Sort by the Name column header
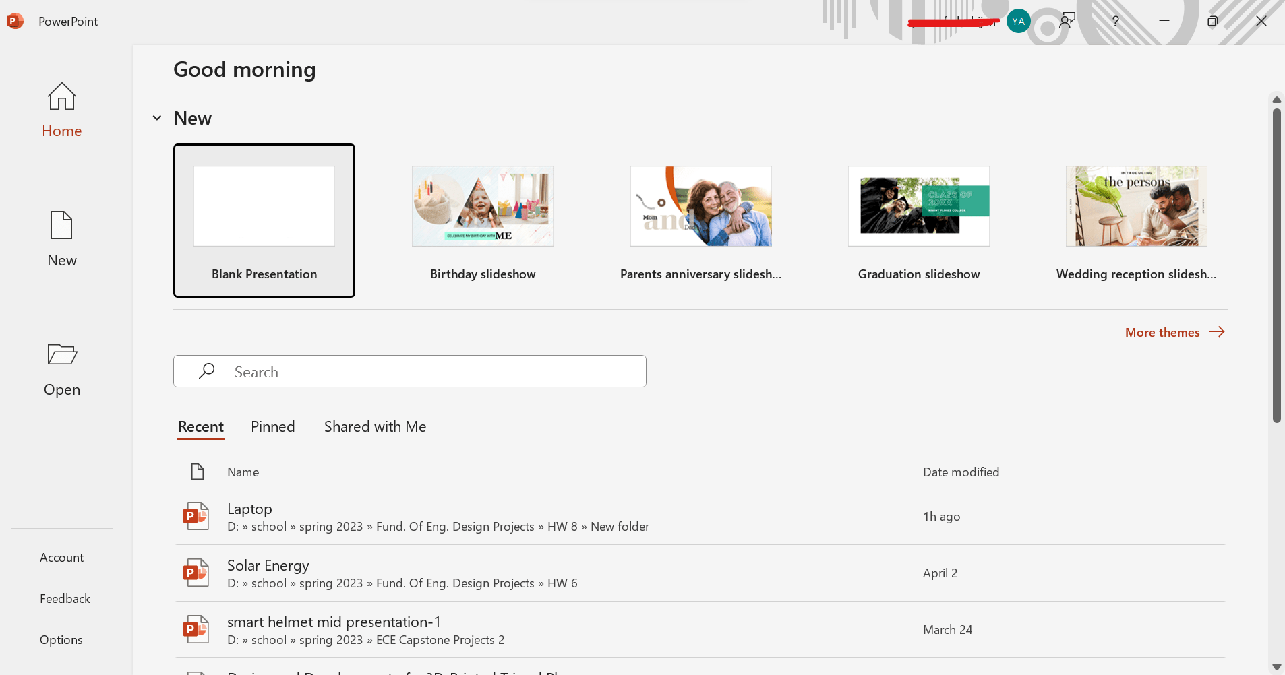The image size is (1285, 675). [x=243, y=472]
